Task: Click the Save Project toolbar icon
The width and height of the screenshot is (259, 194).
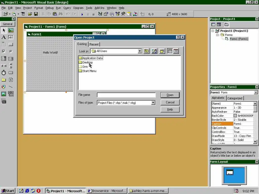Action: click(x=36, y=14)
